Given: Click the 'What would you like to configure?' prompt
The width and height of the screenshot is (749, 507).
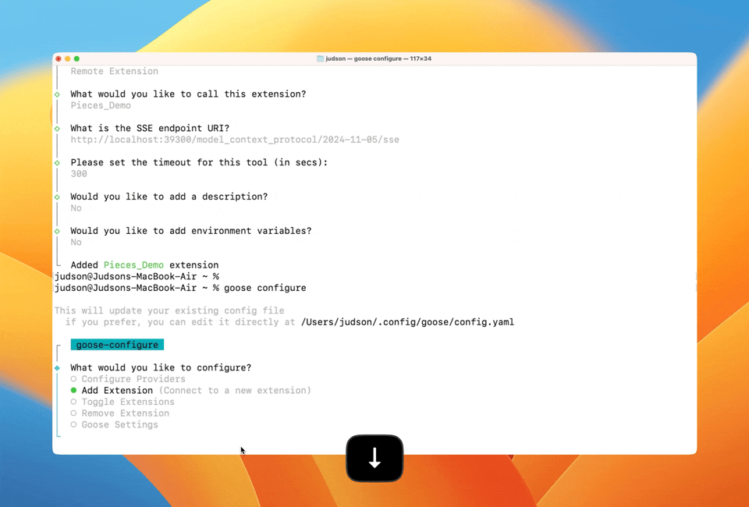Looking at the screenshot, I should [161, 367].
